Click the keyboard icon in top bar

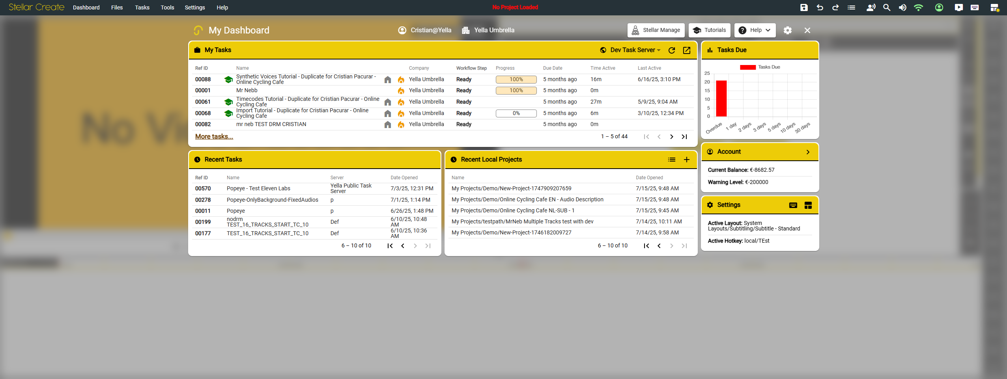[975, 7]
